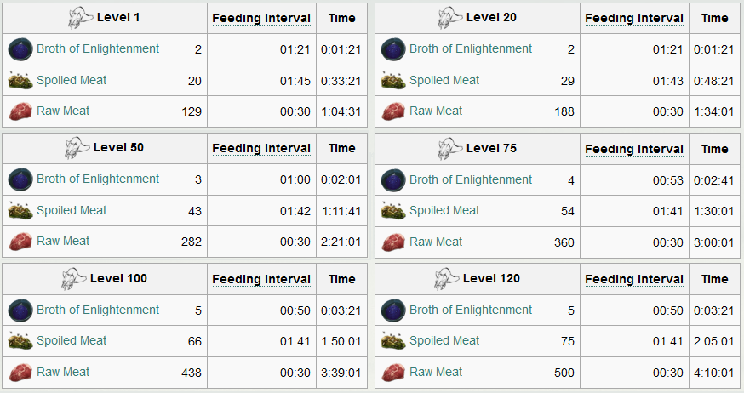Image resolution: width=744 pixels, height=393 pixels.
Task: Click Feeding Interval header in Level 1 table
Action: click(x=261, y=18)
